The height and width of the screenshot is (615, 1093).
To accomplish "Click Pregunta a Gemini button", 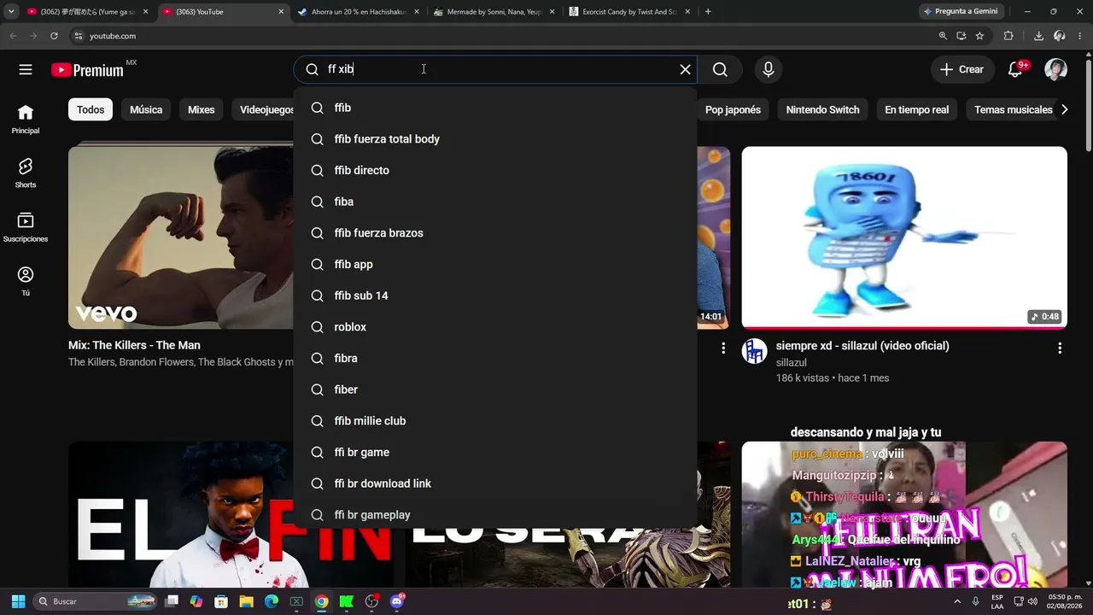I will [x=961, y=11].
